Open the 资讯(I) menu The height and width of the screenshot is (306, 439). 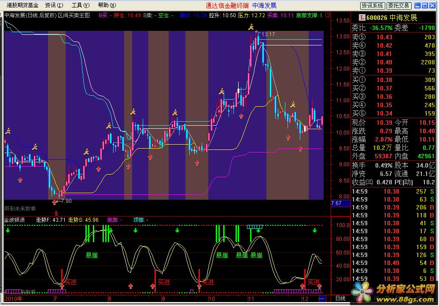point(54,5)
